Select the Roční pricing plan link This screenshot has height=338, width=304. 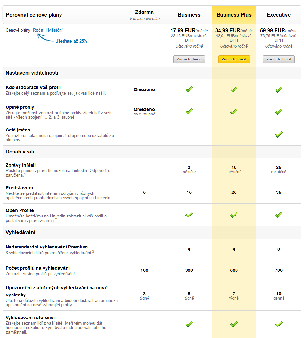point(39,30)
